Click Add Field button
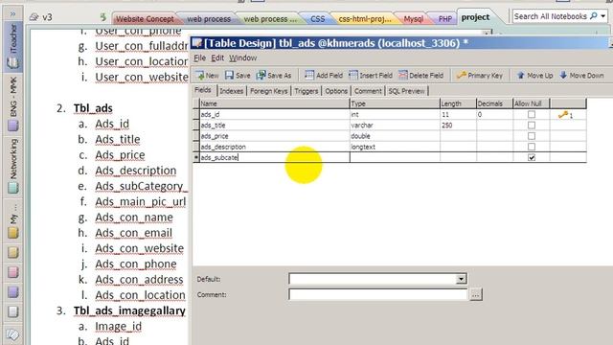Screen dimensions: 613x345 click(324, 75)
